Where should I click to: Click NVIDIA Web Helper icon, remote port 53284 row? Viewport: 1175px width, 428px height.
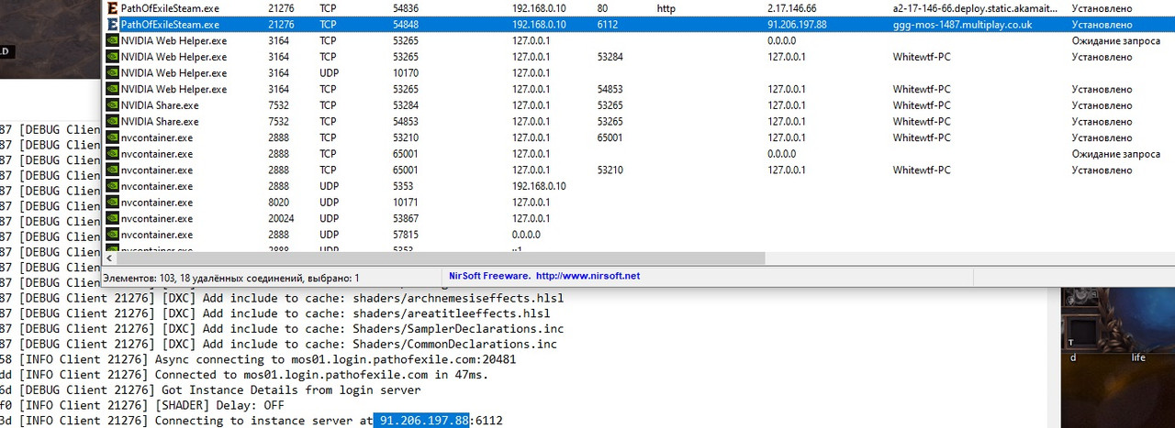pos(112,57)
